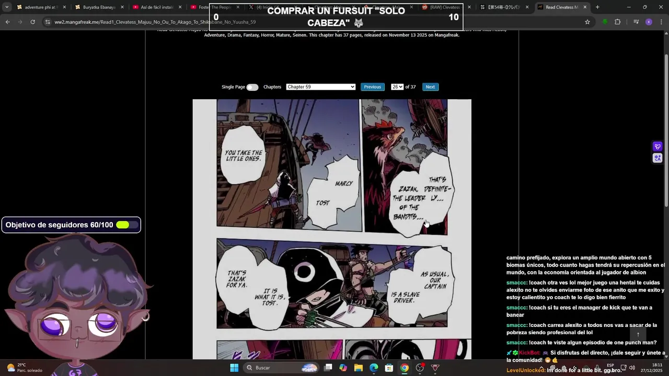
Task: Close the Read Clevatess tab
Action: pyautogui.click(x=585, y=7)
